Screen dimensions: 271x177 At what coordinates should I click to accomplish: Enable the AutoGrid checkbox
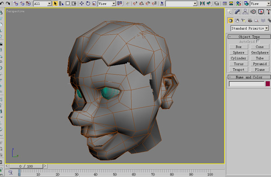coord(258,41)
